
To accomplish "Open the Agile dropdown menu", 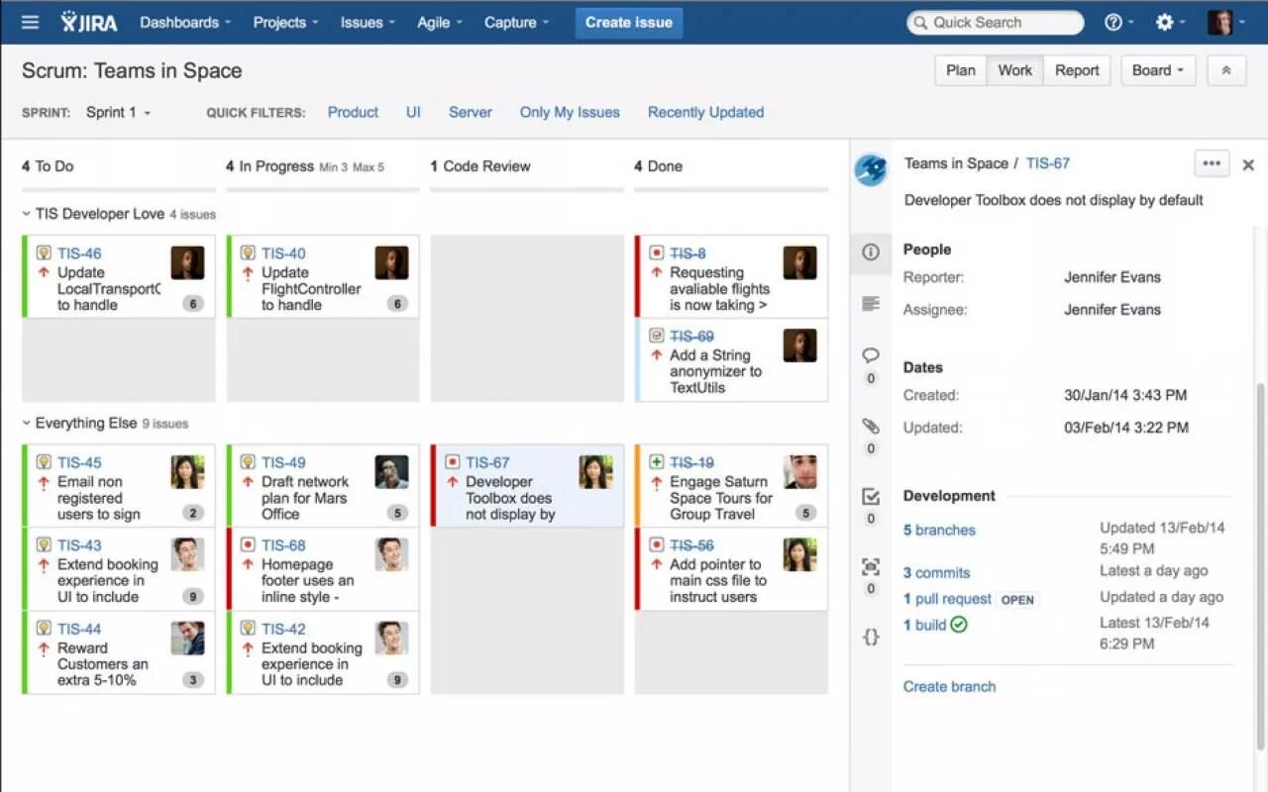I will pyautogui.click(x=440, y=22).
